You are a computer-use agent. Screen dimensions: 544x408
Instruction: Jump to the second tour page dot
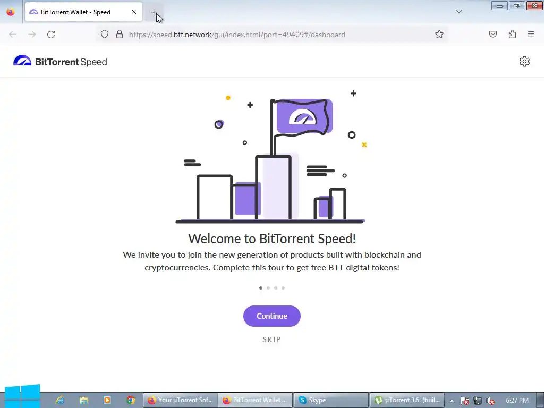click(268, 288)
